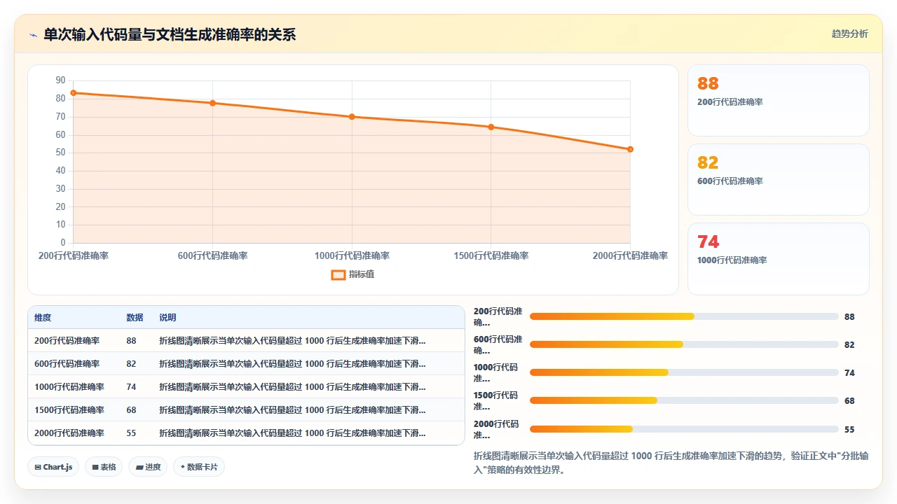Click the 说明 column header
The image size is (897, 504).
click(x=167, y=318)
